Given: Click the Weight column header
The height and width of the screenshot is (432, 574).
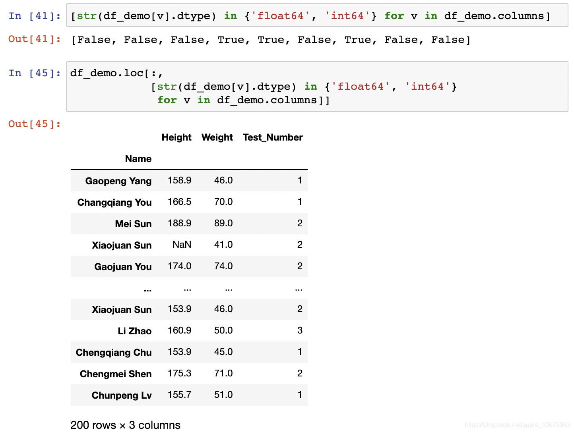Looking at the screenshot, I should point(217,137).
